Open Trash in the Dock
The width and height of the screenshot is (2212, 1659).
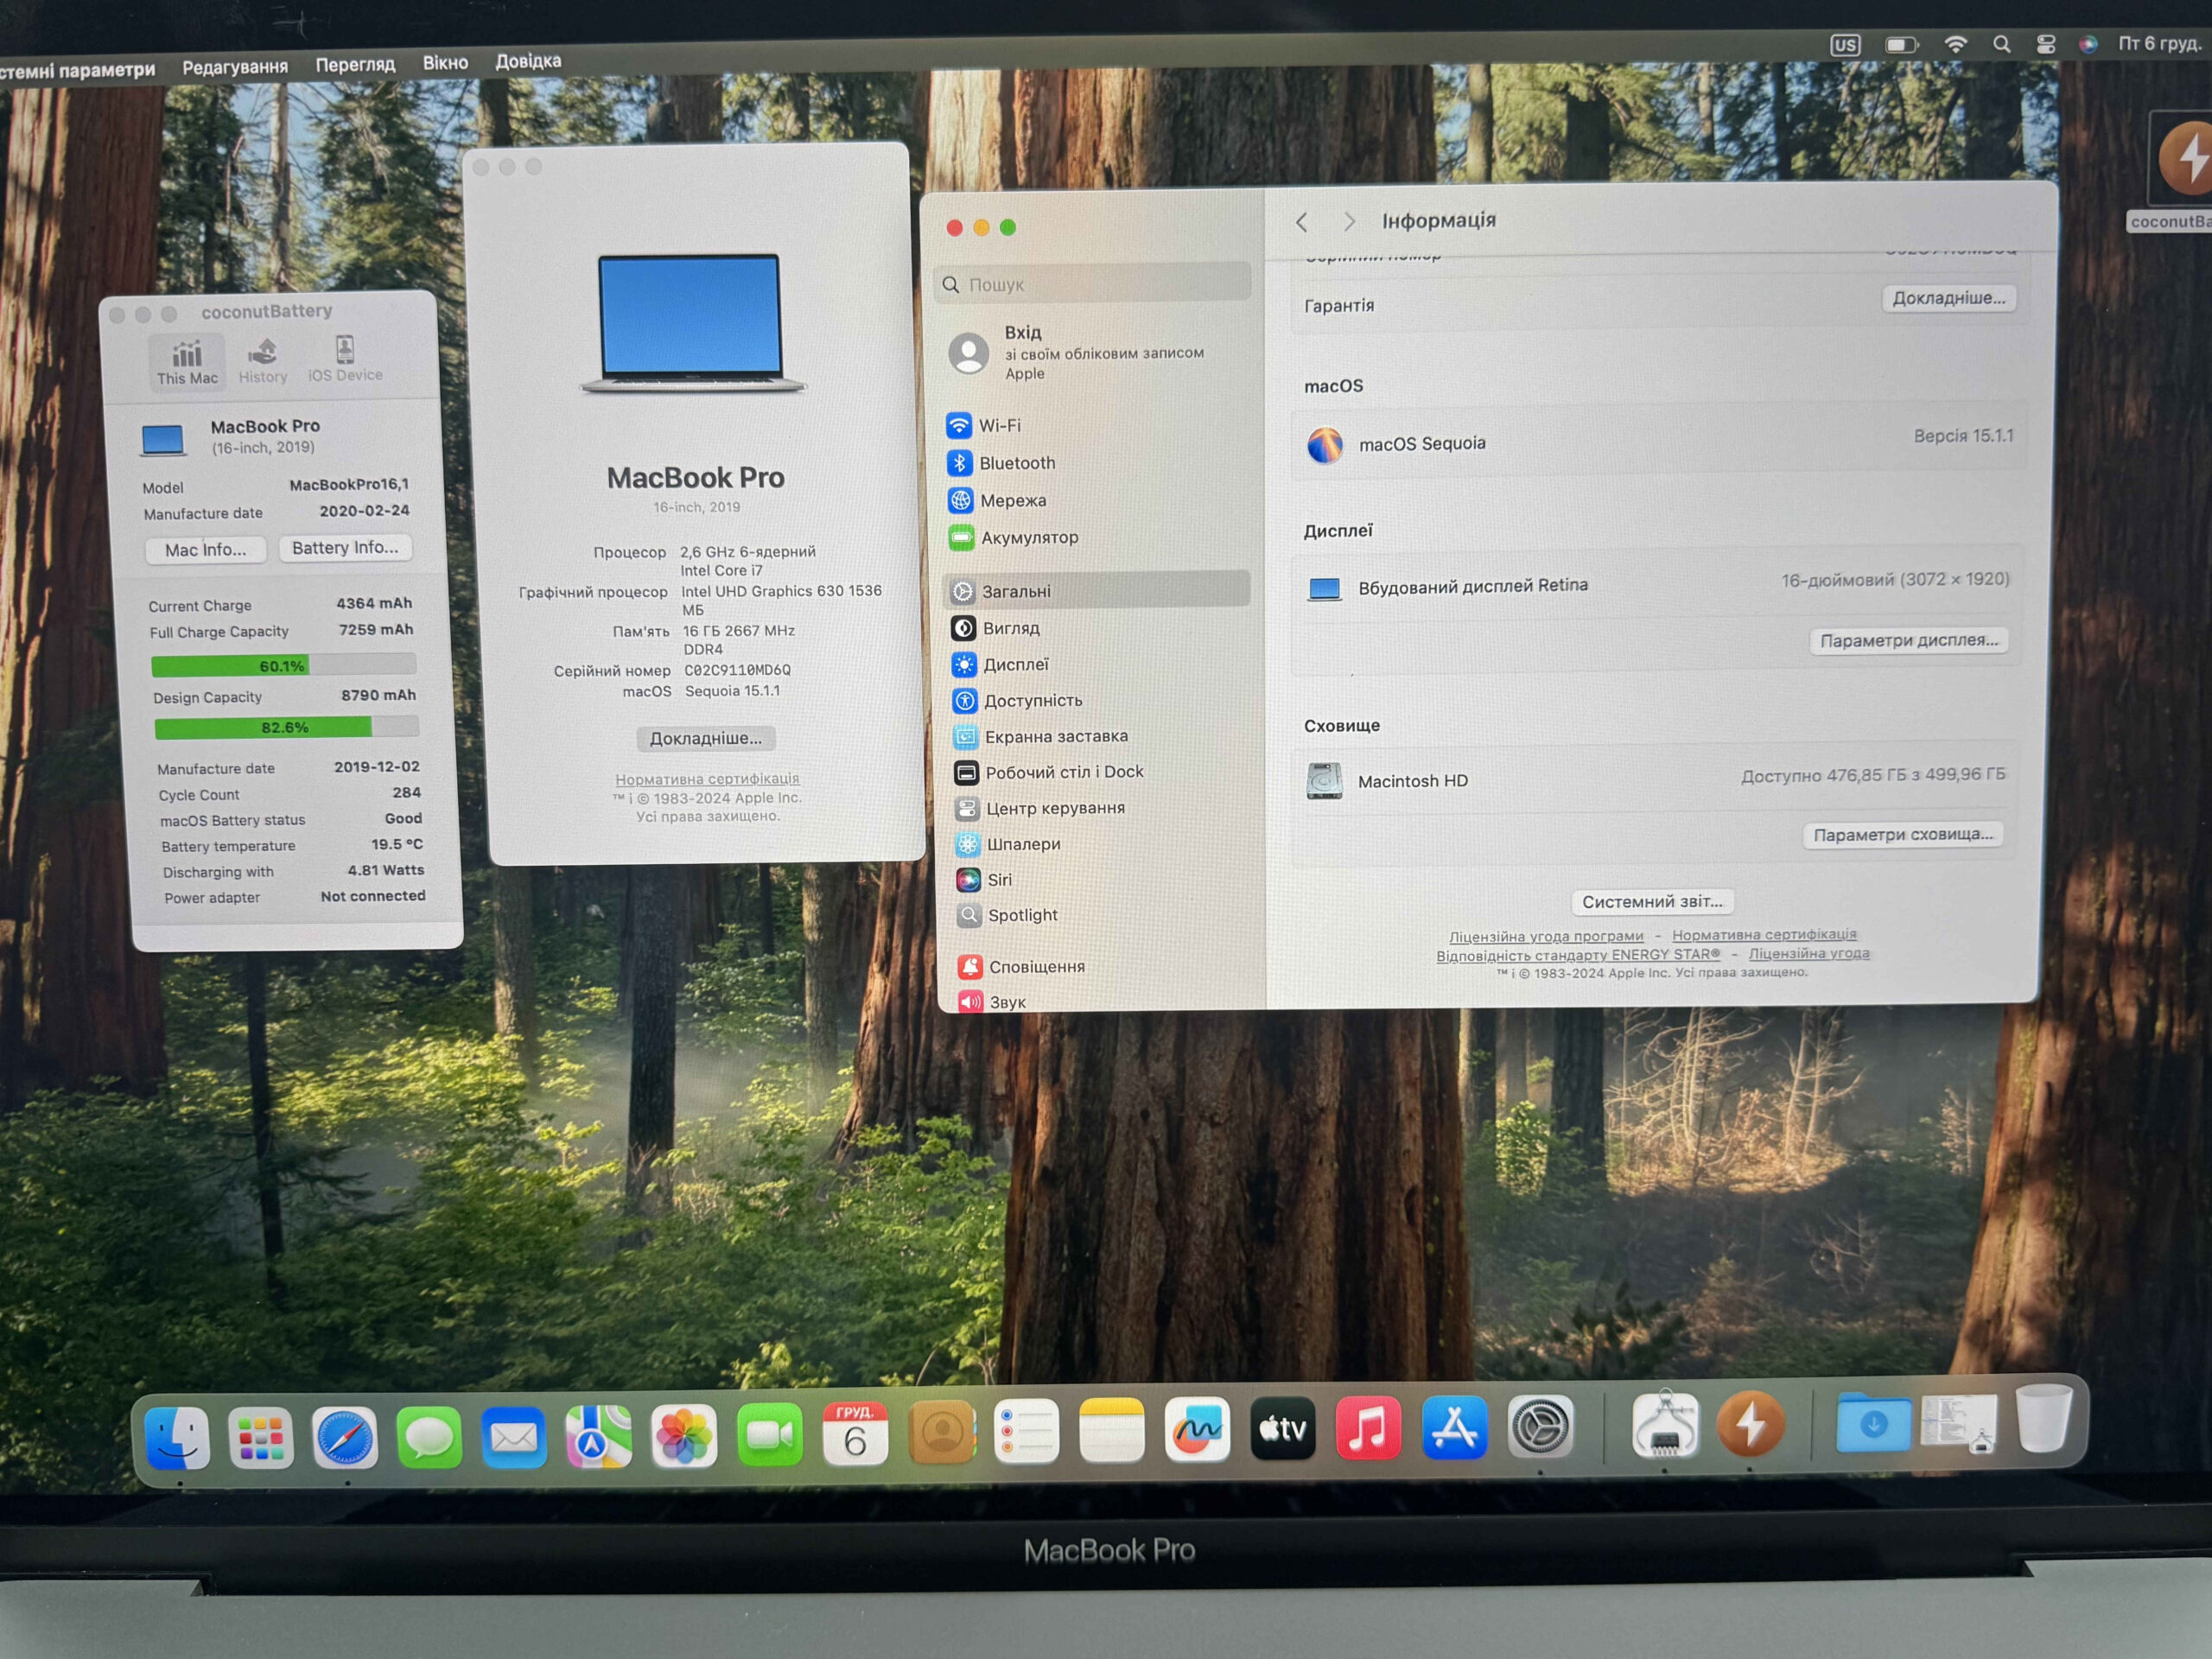2044,1418
